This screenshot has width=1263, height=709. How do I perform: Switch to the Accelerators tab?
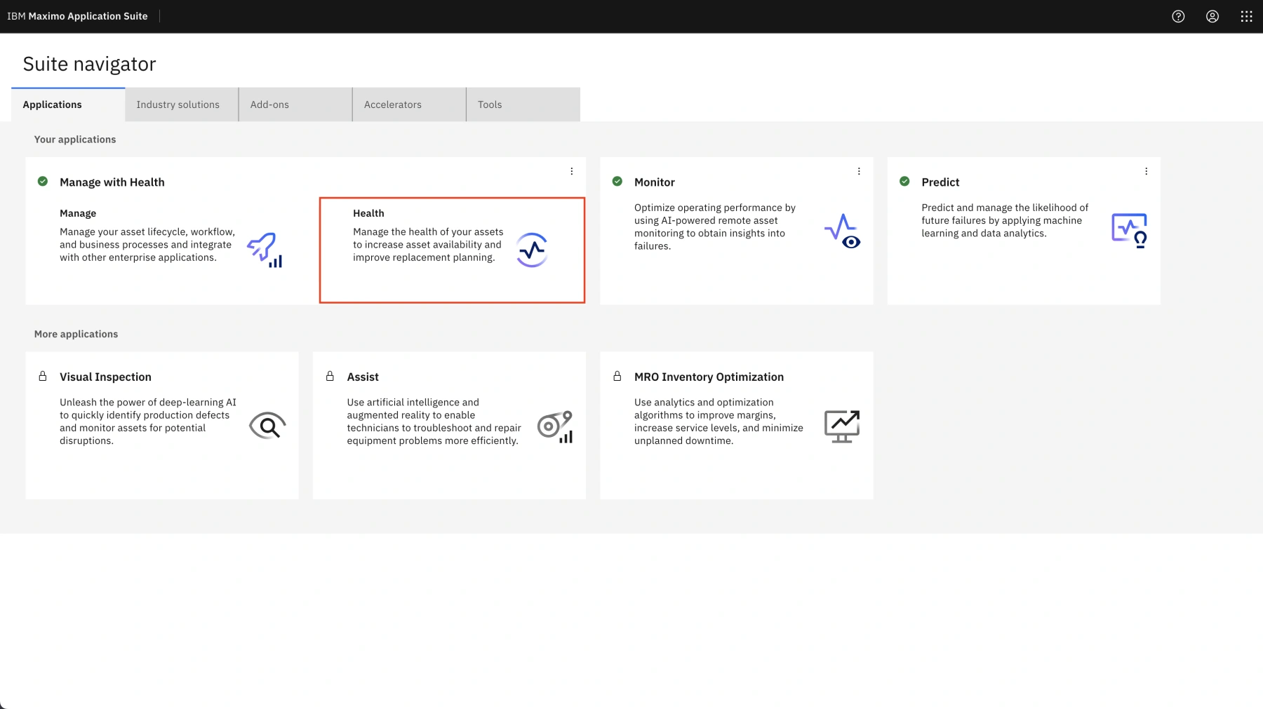point(409,104)
